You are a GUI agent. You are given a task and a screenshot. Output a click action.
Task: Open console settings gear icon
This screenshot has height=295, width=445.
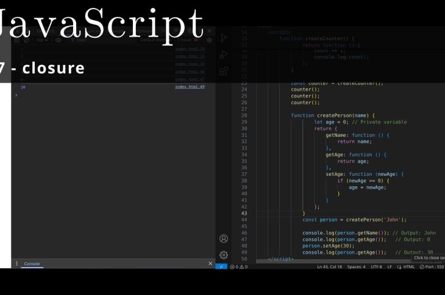pyautogui.click(x=209, y=40)
